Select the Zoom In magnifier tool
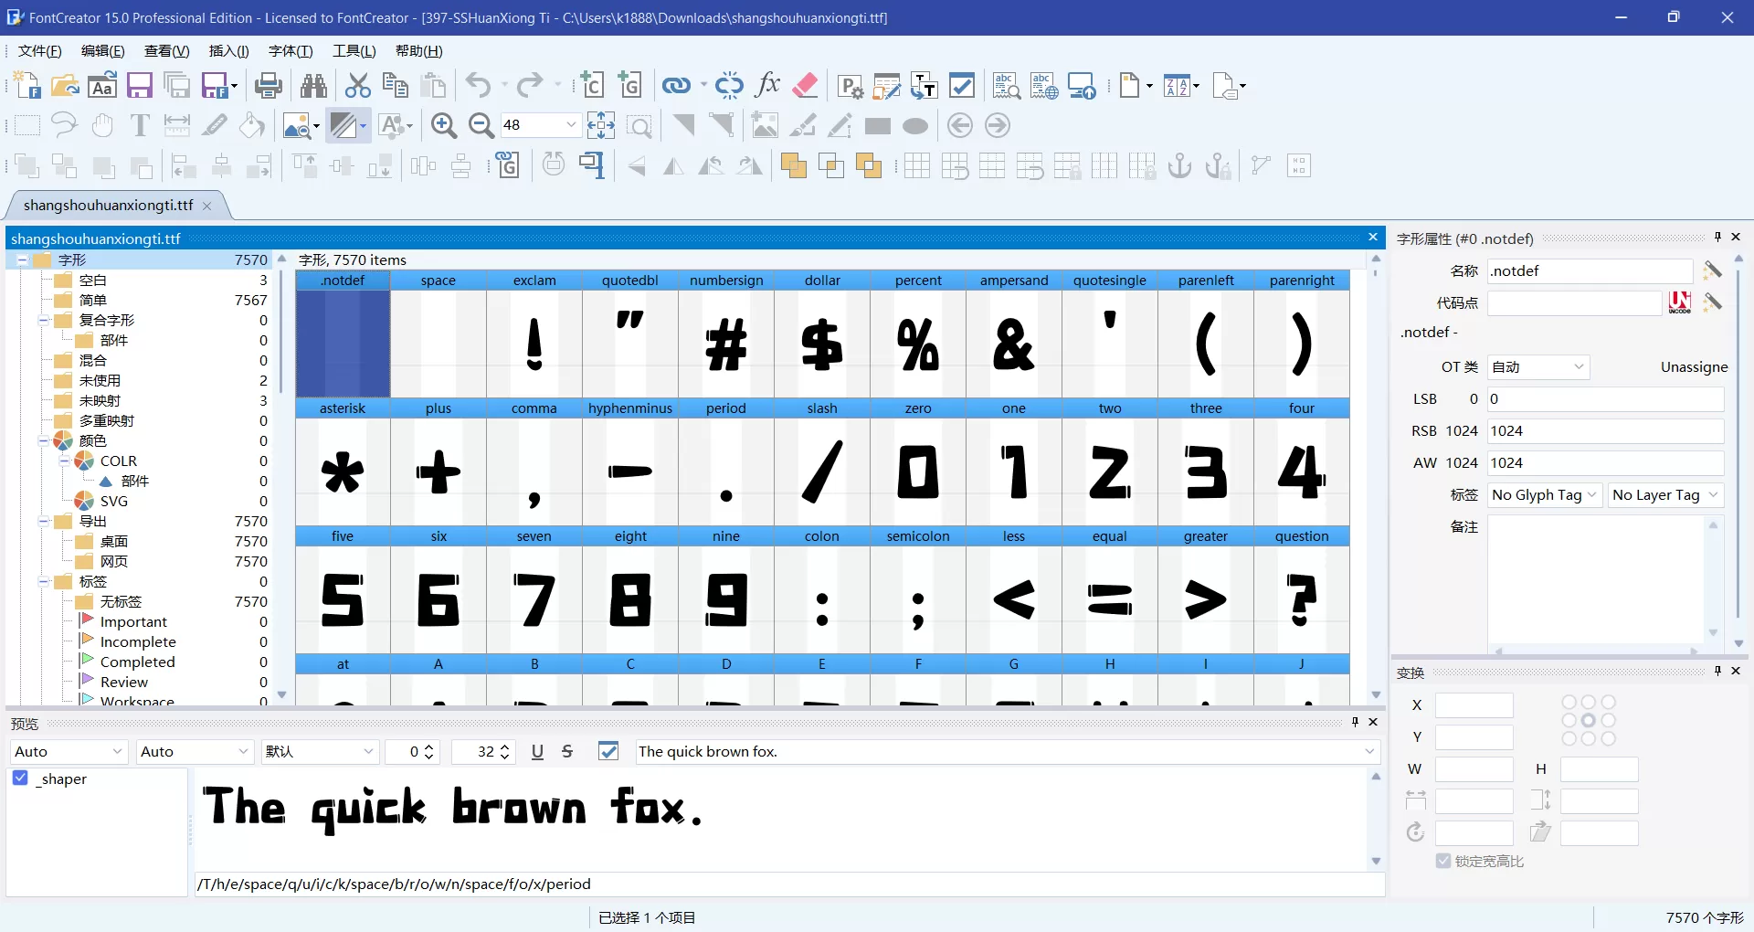The width and height of the screenshot is (1754, 932). coord(444,125)
